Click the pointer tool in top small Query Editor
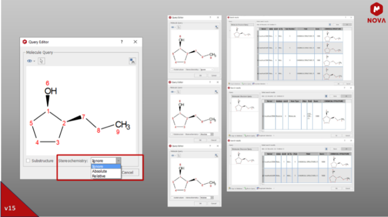The image size is (388, 217). pyautogui.click(x=178, y=27)
